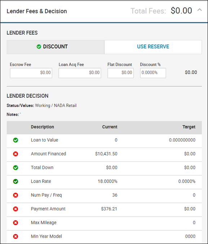
Task: Click the Description column header
Action: (43, 127)
